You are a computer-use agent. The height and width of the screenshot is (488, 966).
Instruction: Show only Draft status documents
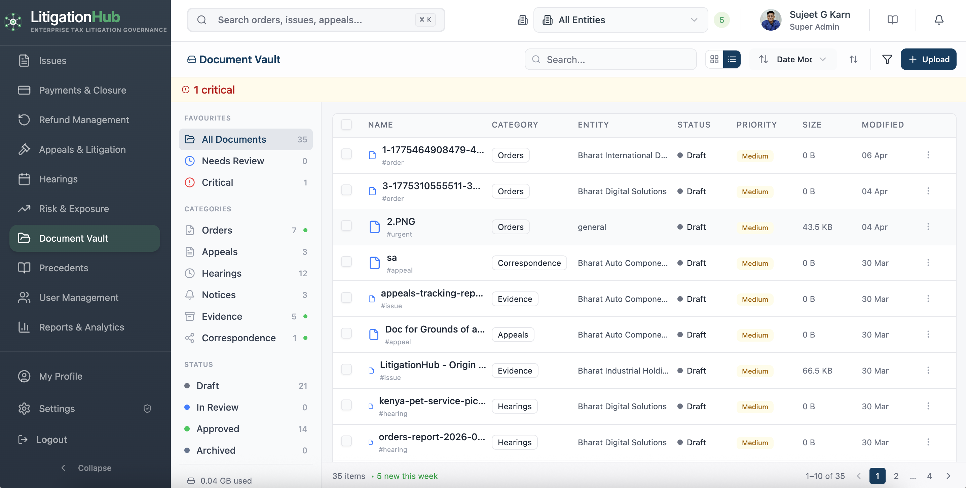click(x=246, y=386)
